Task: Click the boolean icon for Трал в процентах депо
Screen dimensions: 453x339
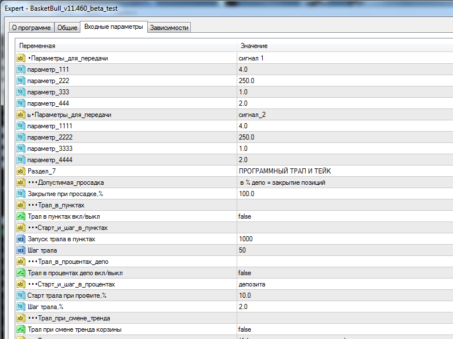Action: pos(20,273)
